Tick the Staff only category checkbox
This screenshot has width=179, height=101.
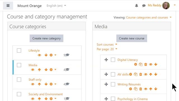pyautogui.click(x=19, y=79)
